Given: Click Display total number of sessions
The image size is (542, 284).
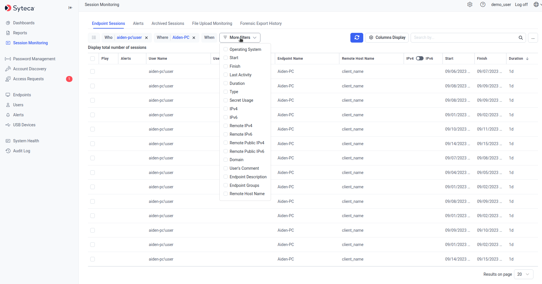Looking at the screenshot, I should (x=117, y=47).
